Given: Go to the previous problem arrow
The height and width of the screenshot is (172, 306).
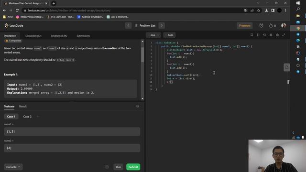Looking at the screenshot, I should click(x=128, y=25).
